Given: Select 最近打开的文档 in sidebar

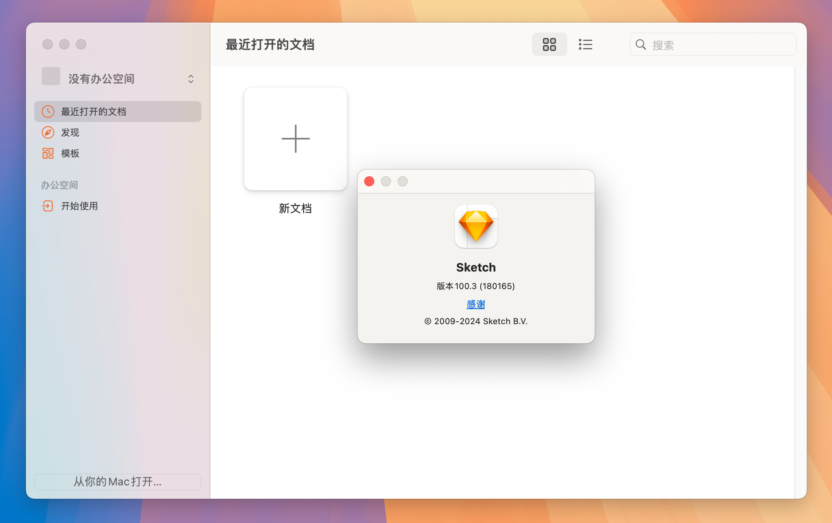Looking at the screenshot, I should point(118,112).
